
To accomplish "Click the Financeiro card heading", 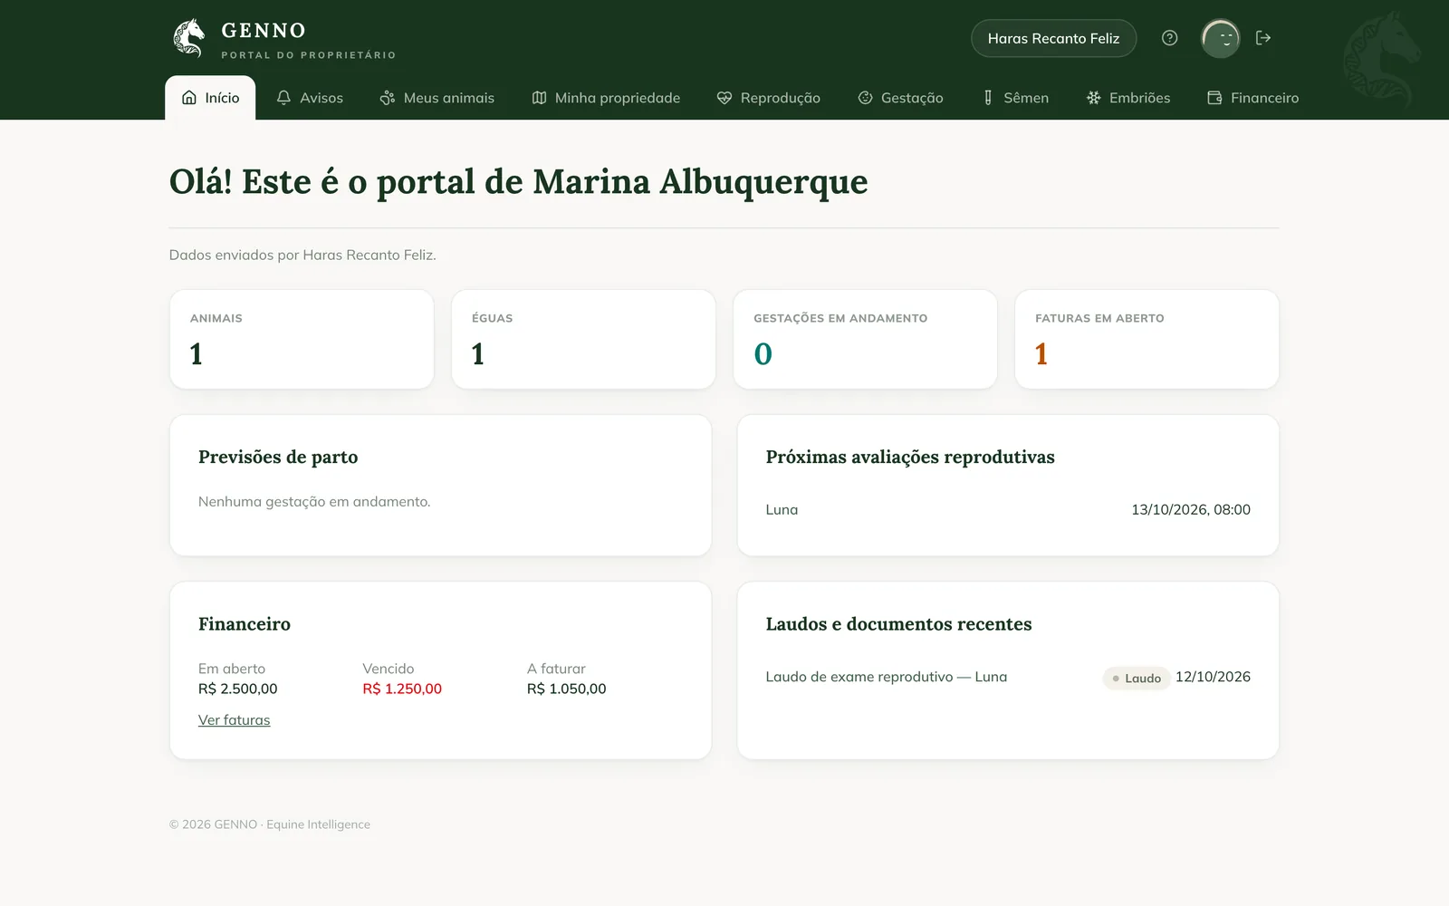I will 245,624.
